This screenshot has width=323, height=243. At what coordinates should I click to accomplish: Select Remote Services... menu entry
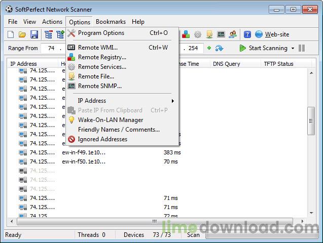click(x=122, y=67)
